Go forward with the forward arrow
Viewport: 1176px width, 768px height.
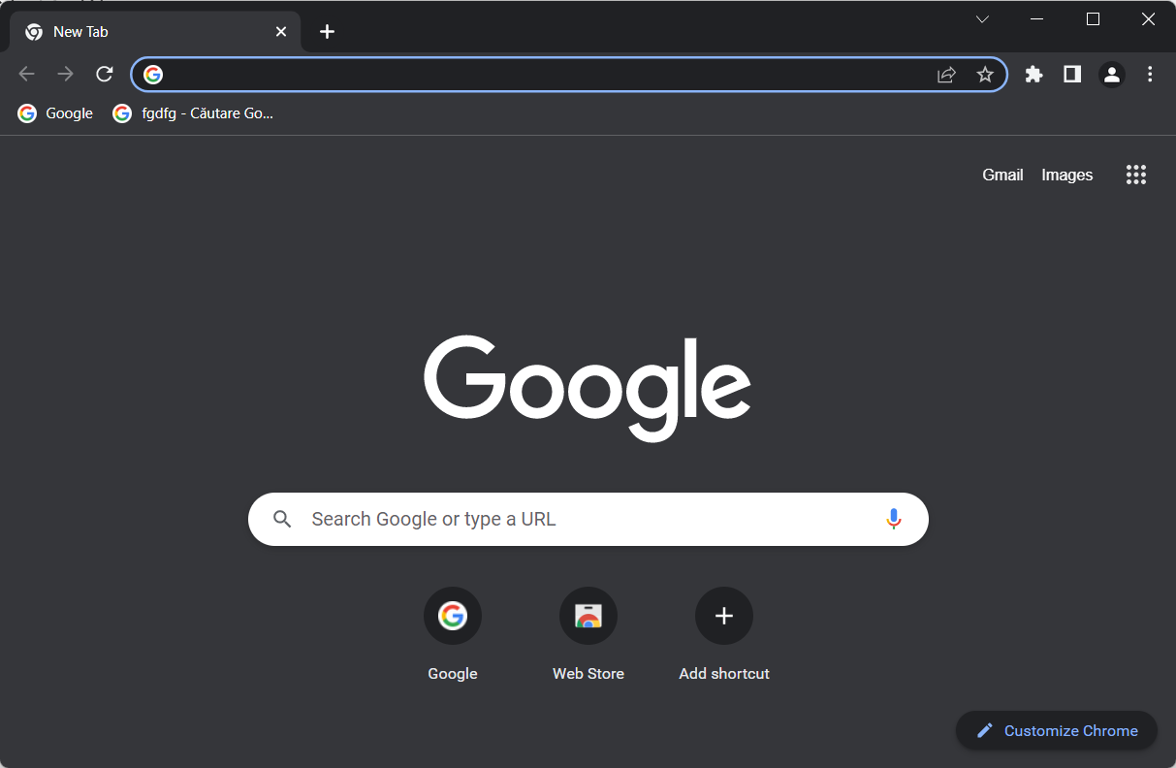point(66,74)
